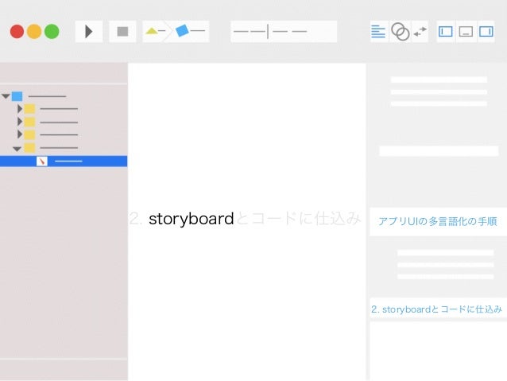
Task: Open the scheme selector with yellow triangle
Action: pos(154,31)
